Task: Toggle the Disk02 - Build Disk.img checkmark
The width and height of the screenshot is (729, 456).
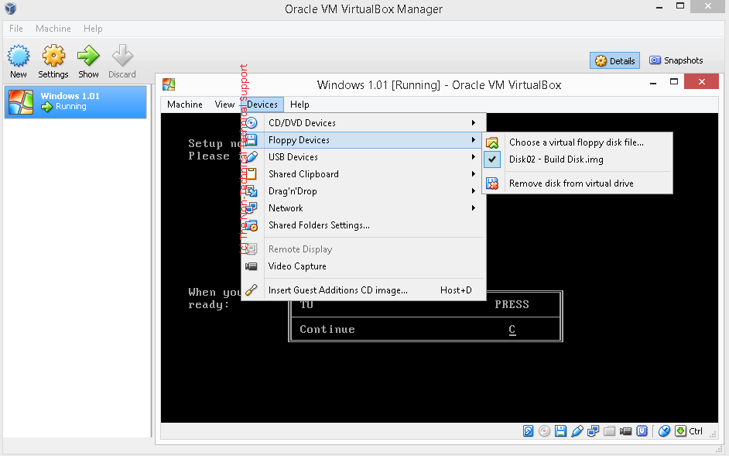Action: coord(492,159)
